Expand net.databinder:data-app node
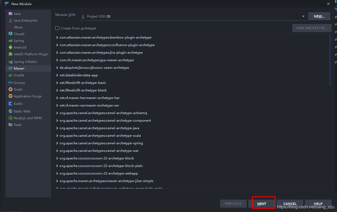The image size is (337, 212). point(57,75)
